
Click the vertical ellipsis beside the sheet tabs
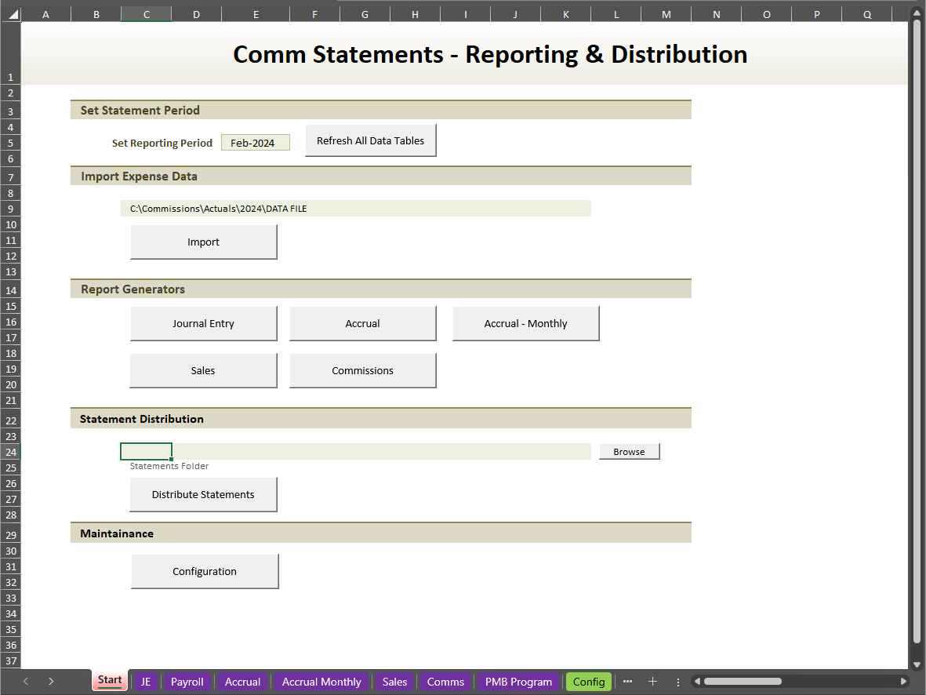coord(677,682)
